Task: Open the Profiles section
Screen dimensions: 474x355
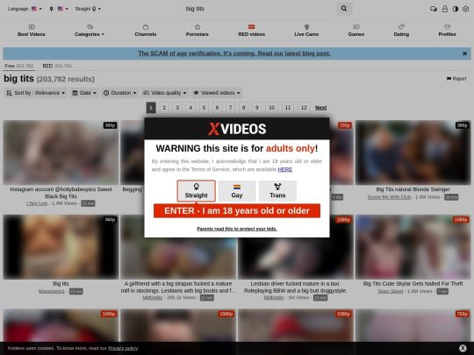Action: tap(447, 31)
